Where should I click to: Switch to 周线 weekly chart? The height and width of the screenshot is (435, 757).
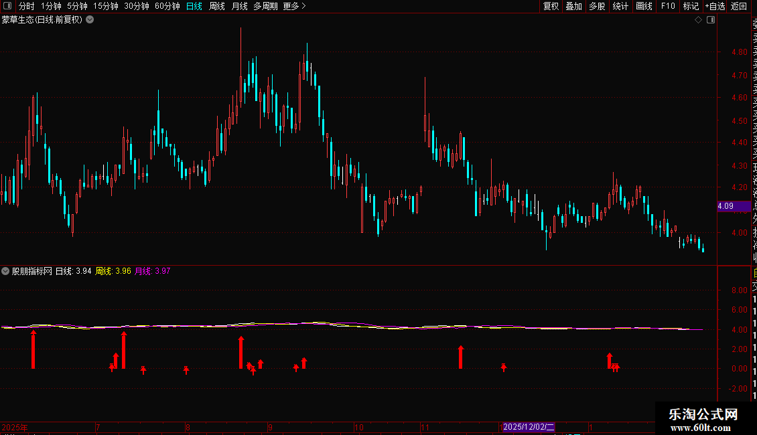point(217,6)
